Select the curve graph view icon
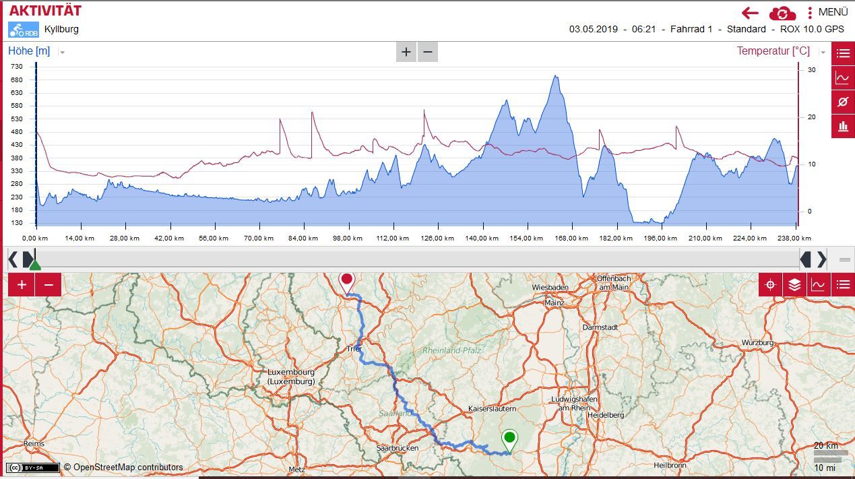The width and height of the screenshot is (855, 479). [843, 77]
